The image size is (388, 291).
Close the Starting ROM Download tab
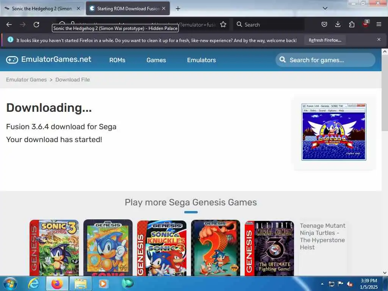[x=164, y=8]
